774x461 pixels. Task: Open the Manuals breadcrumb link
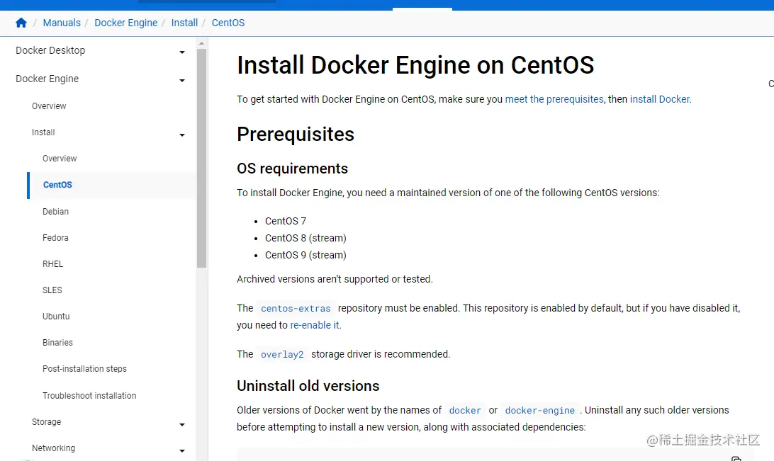62,23
